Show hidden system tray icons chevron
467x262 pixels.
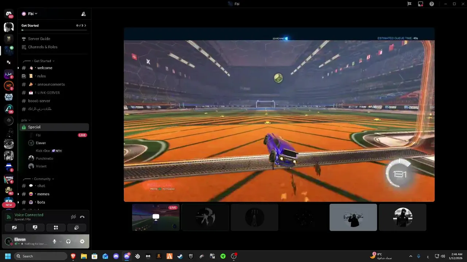410,256
